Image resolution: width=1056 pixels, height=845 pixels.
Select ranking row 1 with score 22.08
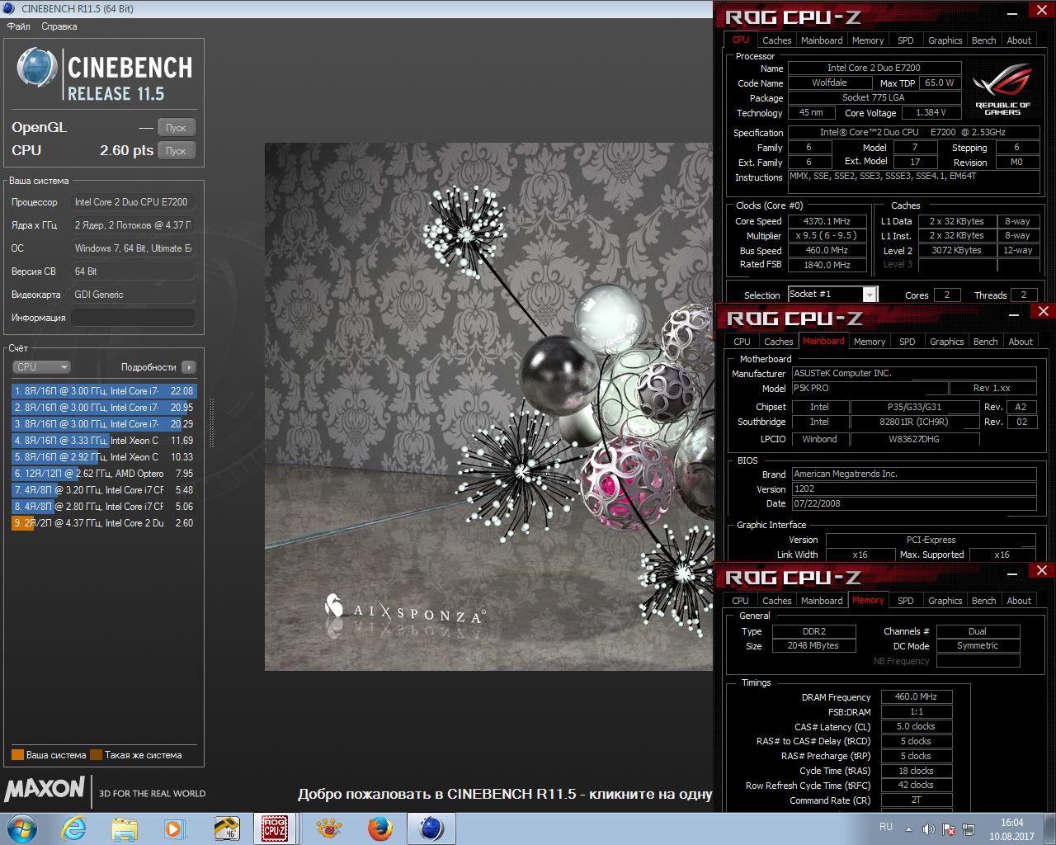[x=104, y=391]
